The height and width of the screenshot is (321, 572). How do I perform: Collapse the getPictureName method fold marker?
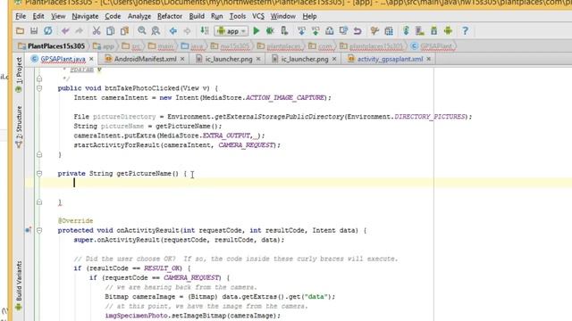click(39, 174)
